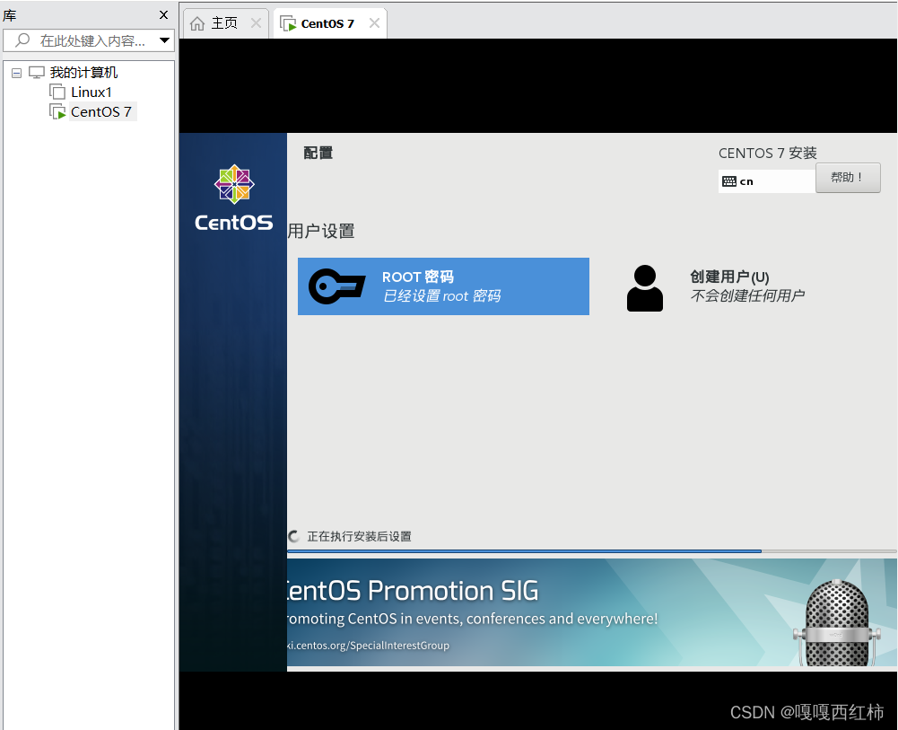The width and height of the screenshot is (898, 730).
Task: Click the root key icon
Action: click(x=336, y=286)
